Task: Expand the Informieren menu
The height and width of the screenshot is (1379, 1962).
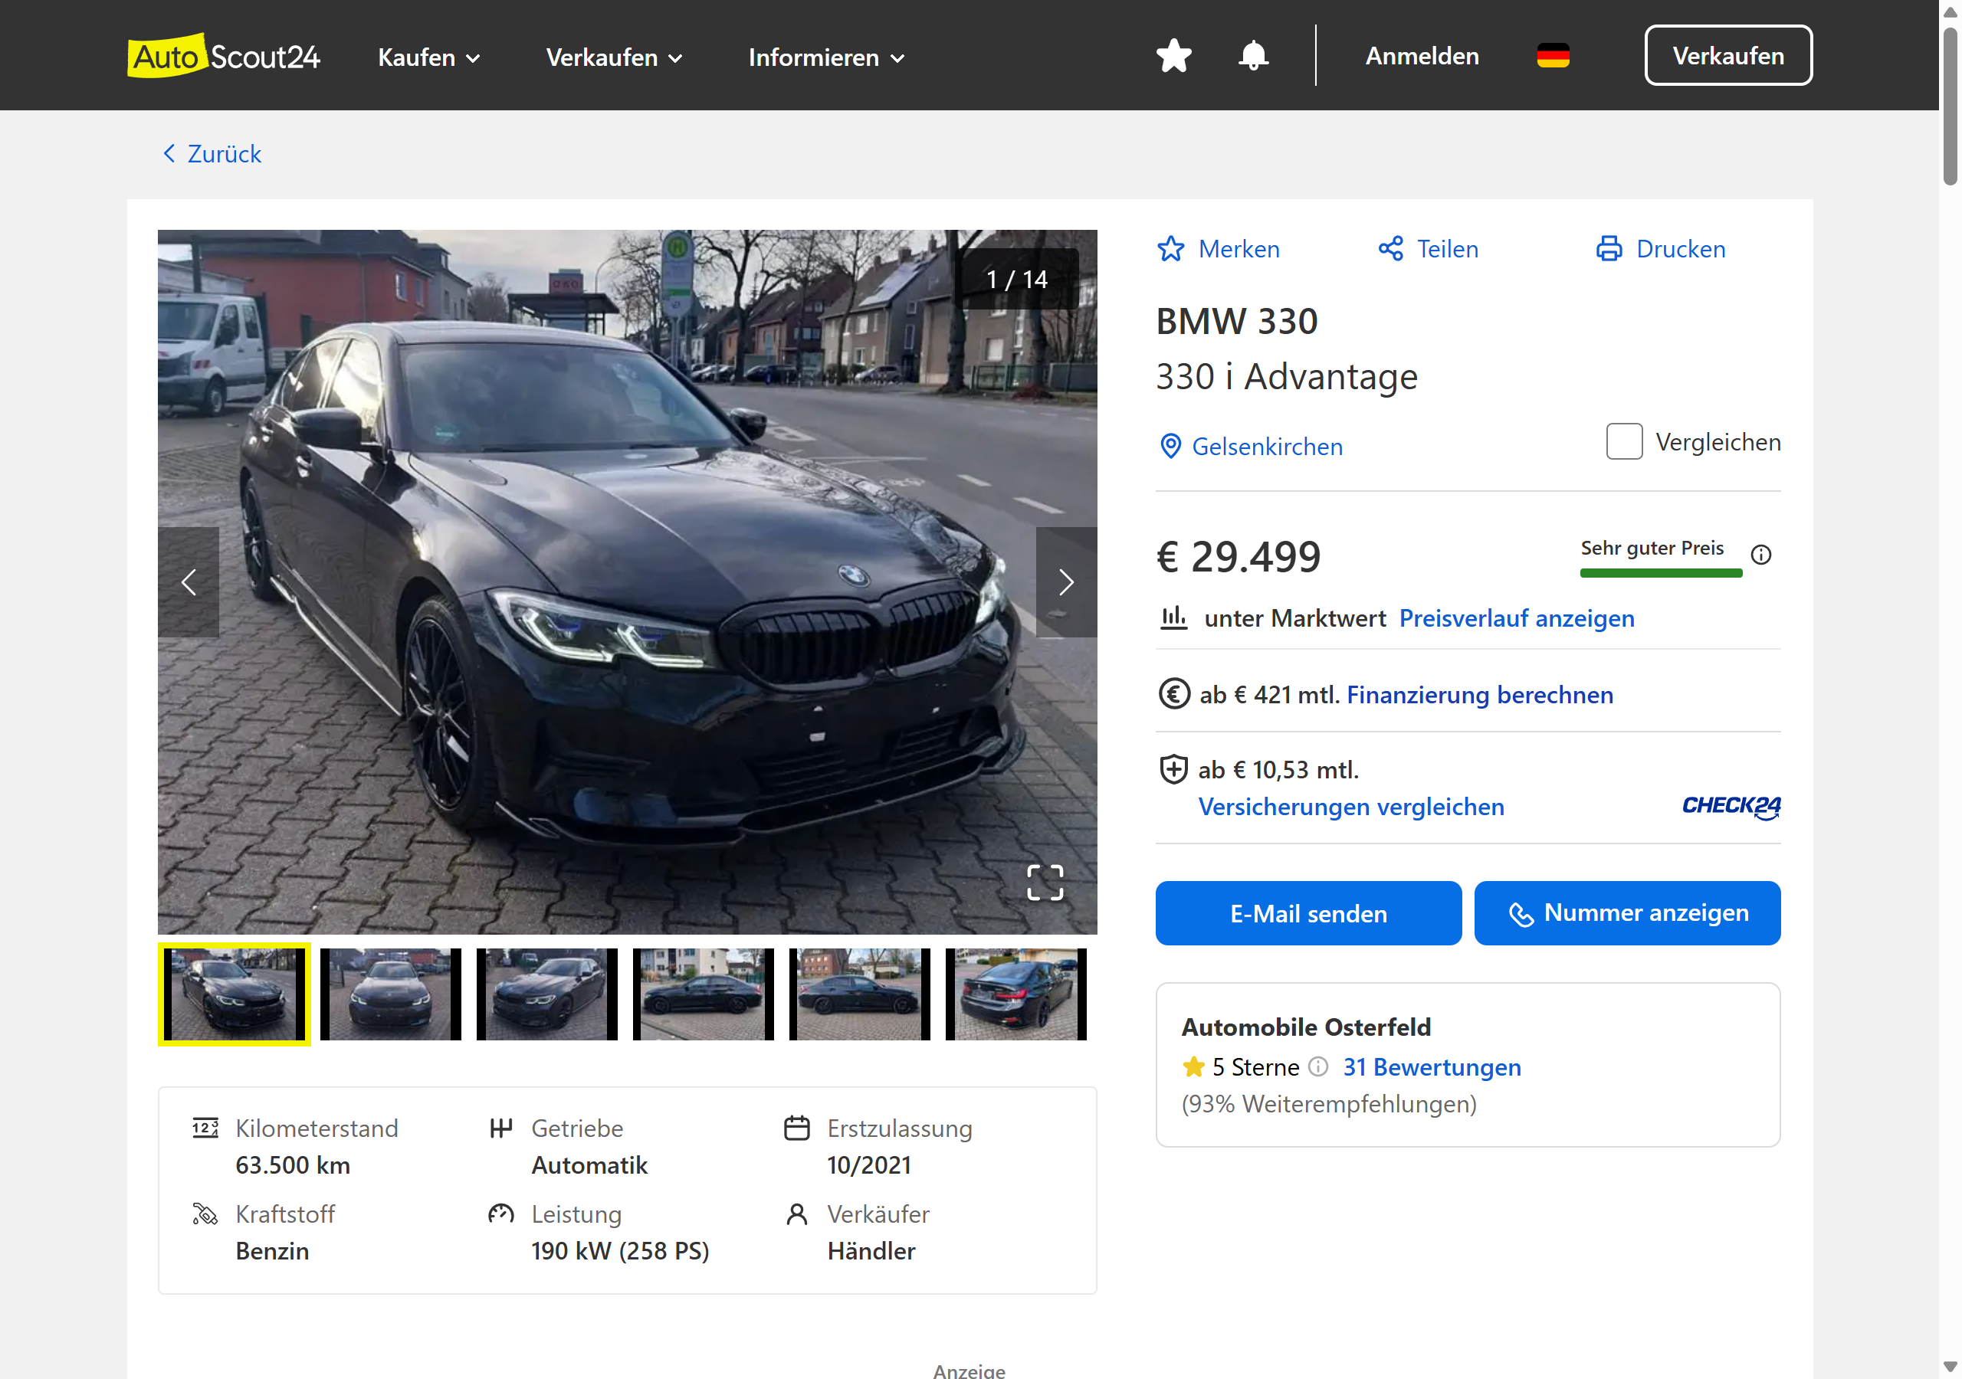Action: point(826,57)
